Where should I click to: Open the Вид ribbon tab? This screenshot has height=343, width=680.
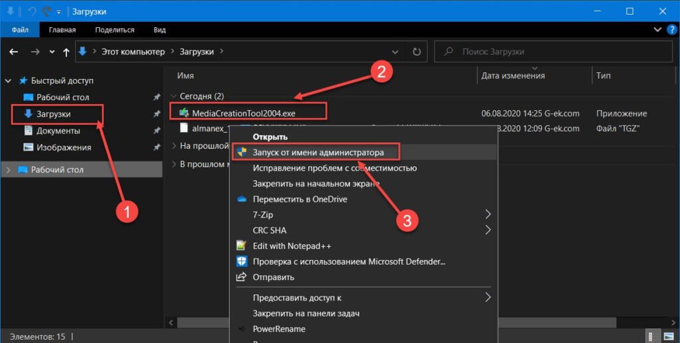[159, 30]
